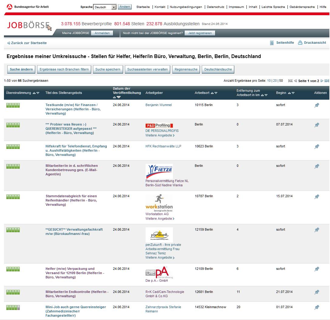Sort Beginn column ascending
The height and width of the screenshot is (320, 330).
[289, 93]
